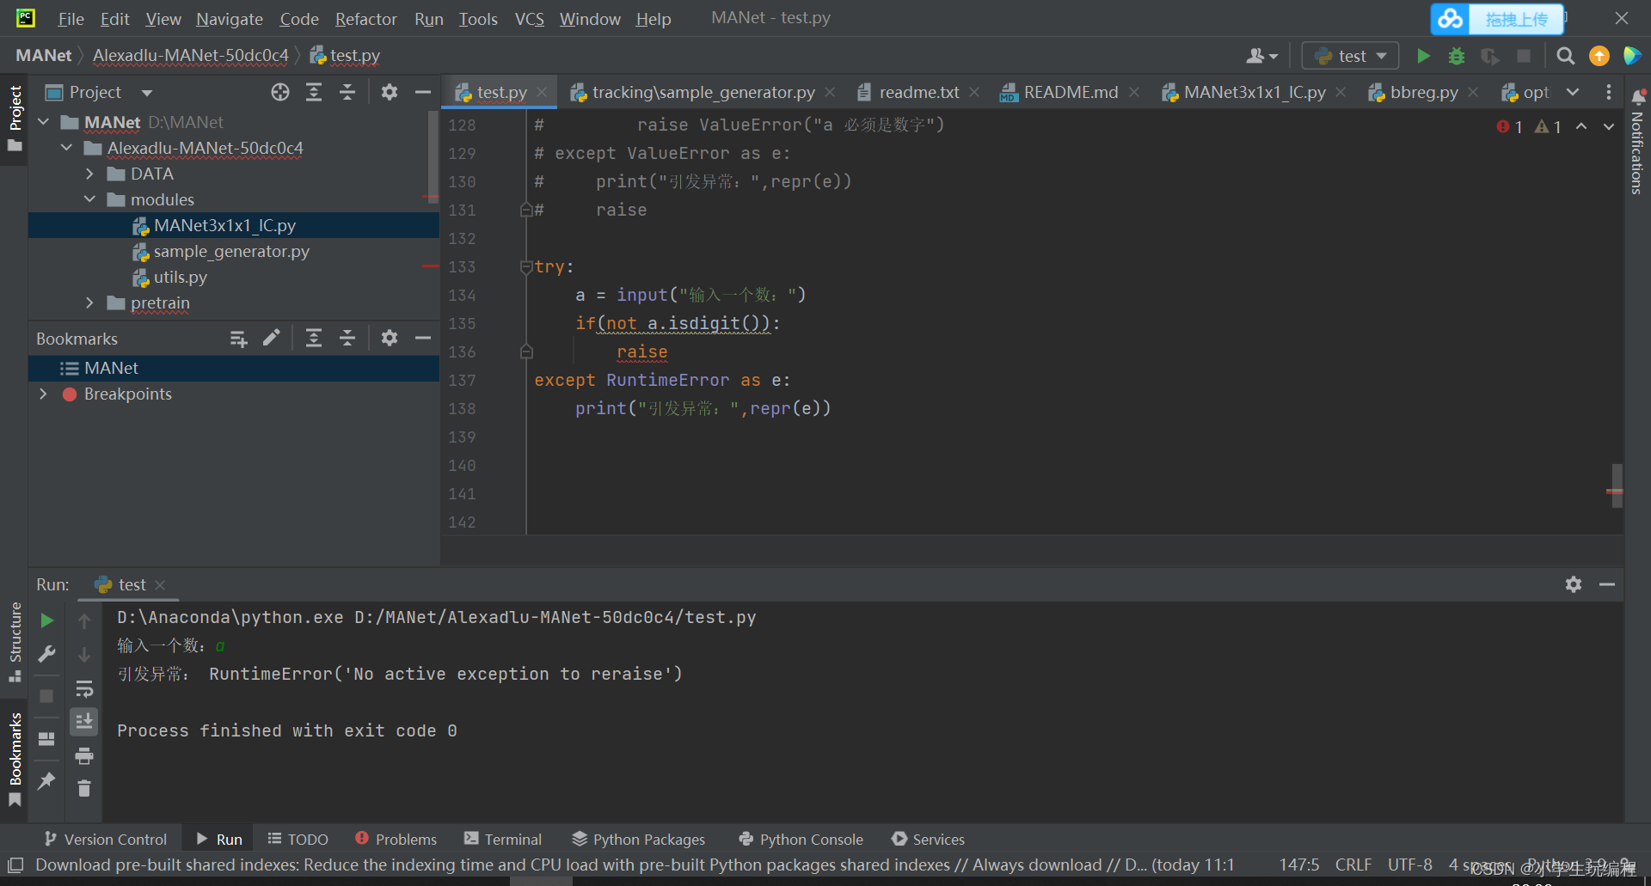
Task: Switch to readme.txt editor tab
Action: [x=918, y=92]
